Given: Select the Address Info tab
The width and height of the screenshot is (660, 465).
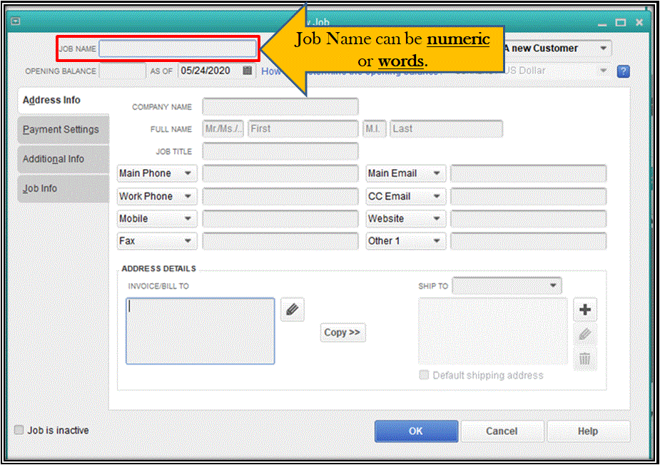Looking at the screenshot, I should [63, 100].
